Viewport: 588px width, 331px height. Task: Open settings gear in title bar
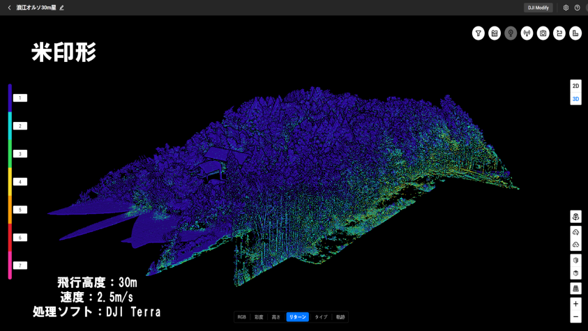tap(566, 8)
